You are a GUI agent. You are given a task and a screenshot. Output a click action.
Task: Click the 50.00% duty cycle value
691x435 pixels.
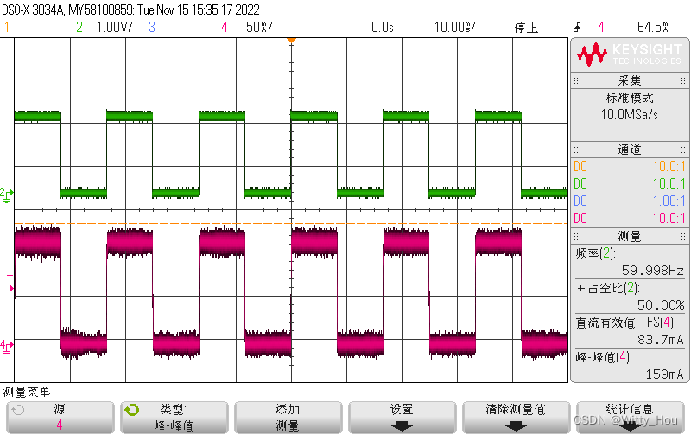pyautogui.click(x=661, y=305)
